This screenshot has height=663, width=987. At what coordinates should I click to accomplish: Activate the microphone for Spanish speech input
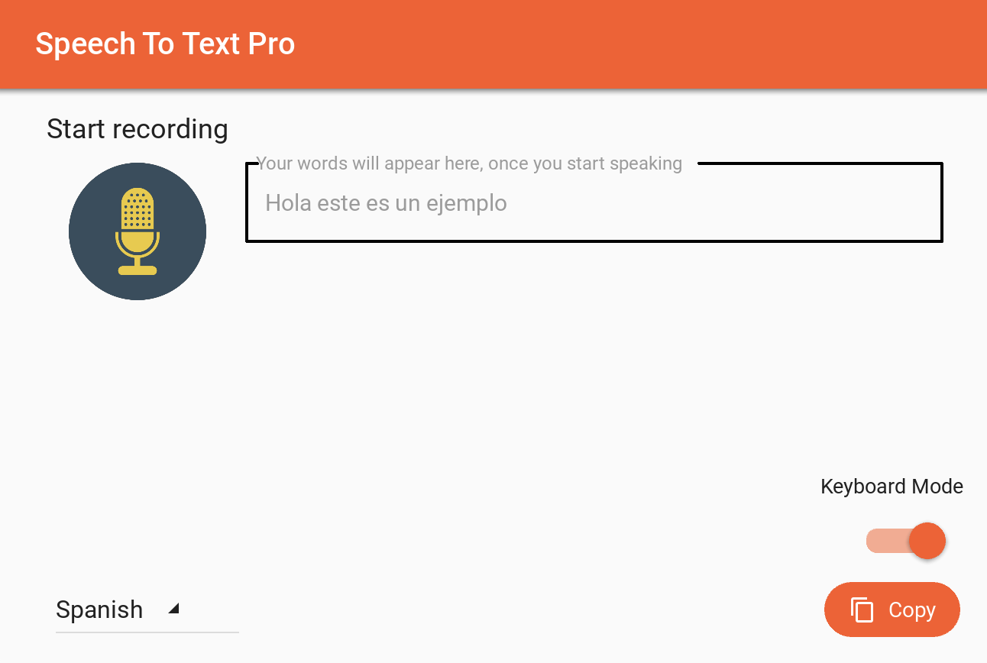138,231
